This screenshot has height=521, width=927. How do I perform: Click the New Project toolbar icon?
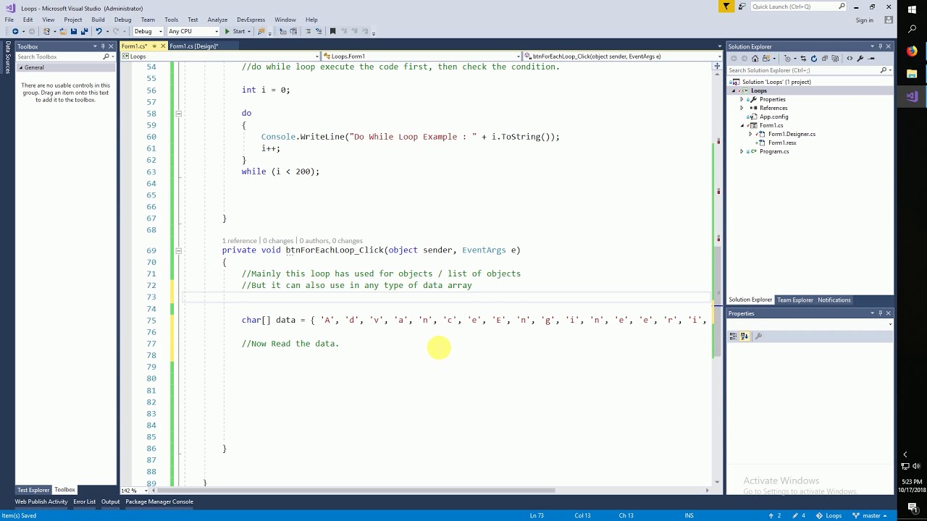click(47, 31)
